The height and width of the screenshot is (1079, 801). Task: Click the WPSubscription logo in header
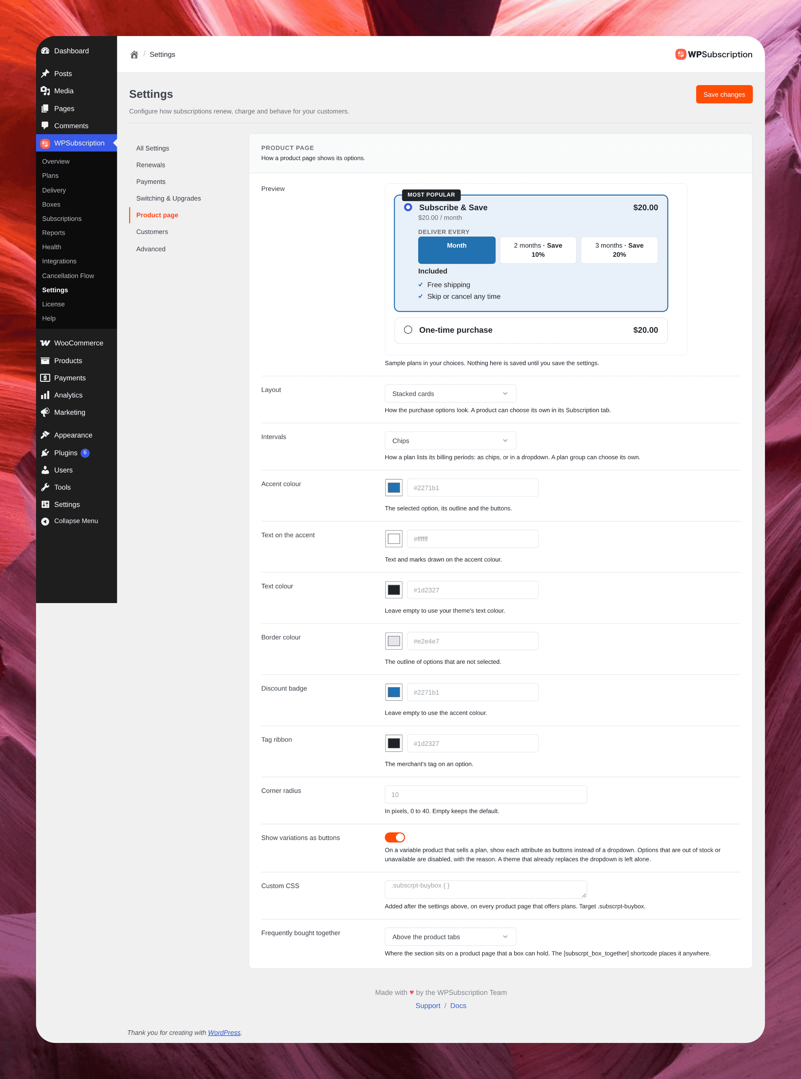[714, 54]
